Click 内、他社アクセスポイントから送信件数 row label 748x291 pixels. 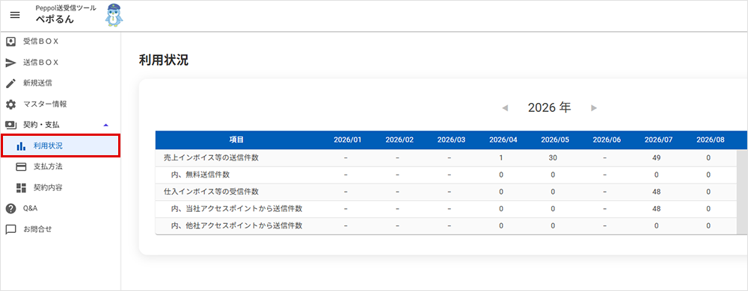[x=236, y=225]
